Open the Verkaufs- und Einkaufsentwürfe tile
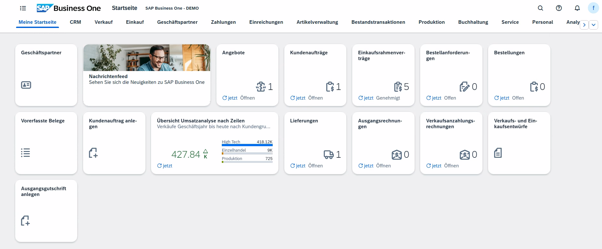The image size is (602, 249). [x=519, y=143]
